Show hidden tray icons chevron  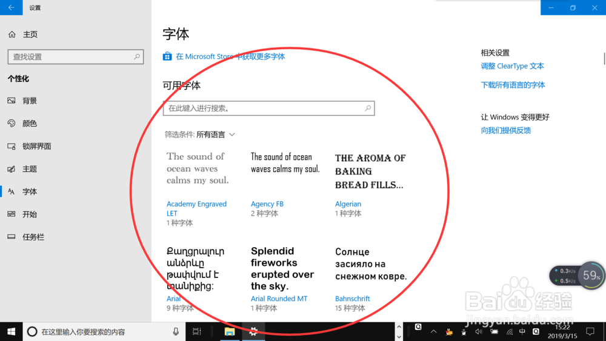(x=434, y=332)
